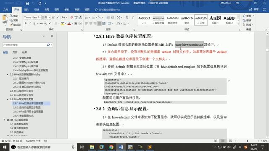
Task: Toggle Show paragraph marks icon
Action: tap(133, 17)
